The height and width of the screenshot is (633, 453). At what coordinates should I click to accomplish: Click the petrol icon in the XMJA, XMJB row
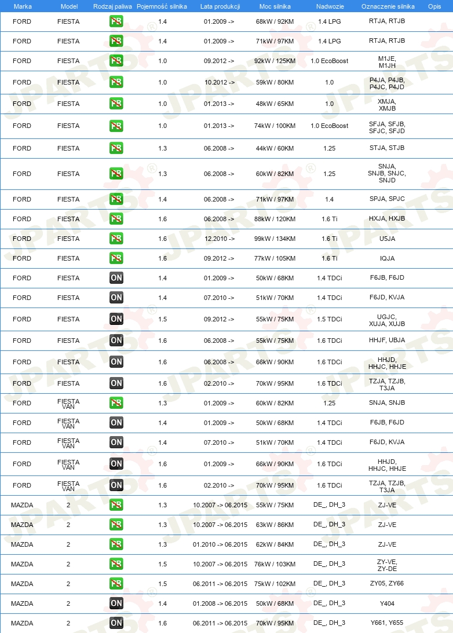pos(116,104)
